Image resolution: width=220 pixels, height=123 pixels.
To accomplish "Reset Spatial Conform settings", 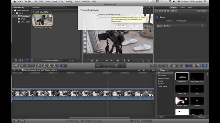I will 202,26.
